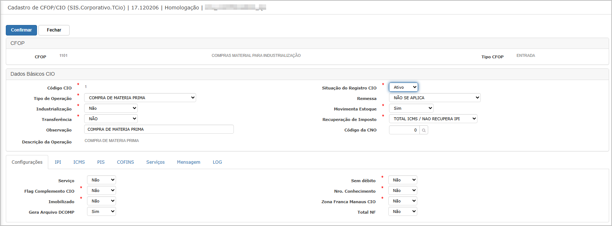Click the Observação text field
The height and width of the screenshot is (226, 612).
coord(159,129)
